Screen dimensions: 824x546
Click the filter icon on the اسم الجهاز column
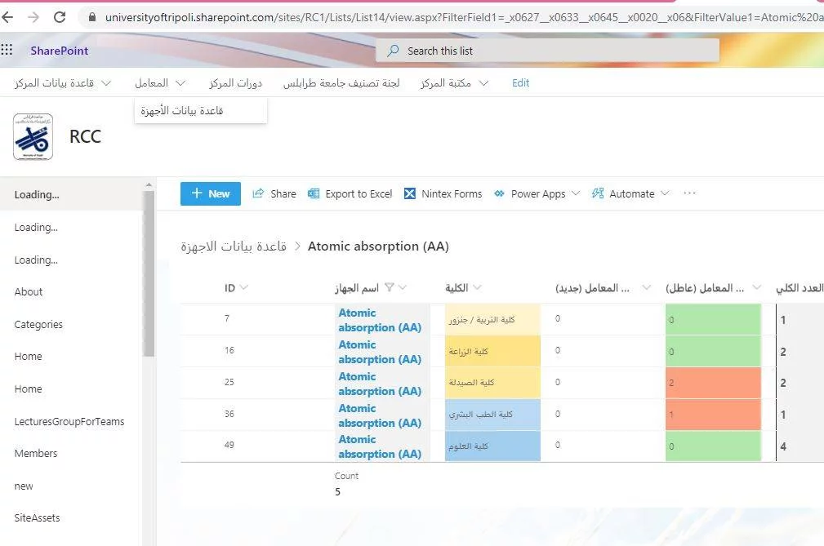tap(390, 287)
